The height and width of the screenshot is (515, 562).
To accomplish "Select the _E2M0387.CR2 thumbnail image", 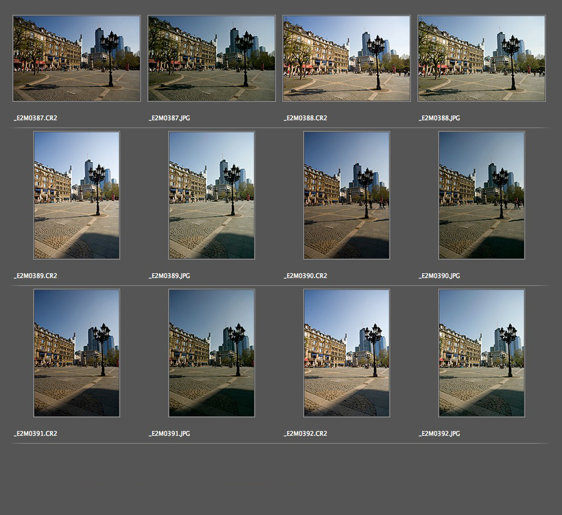I will (x=77, y=58).
